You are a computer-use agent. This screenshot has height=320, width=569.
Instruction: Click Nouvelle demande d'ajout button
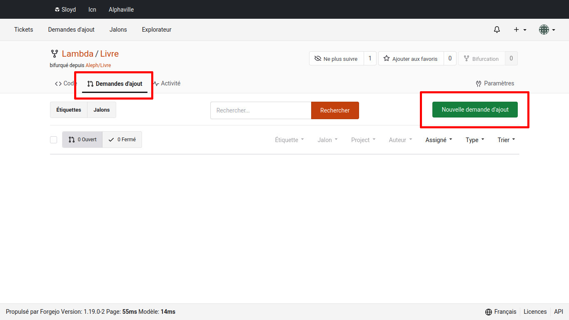(475, 110)
